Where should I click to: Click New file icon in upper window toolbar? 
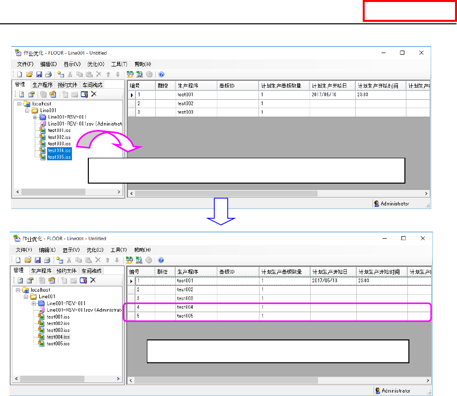point(19,74)
